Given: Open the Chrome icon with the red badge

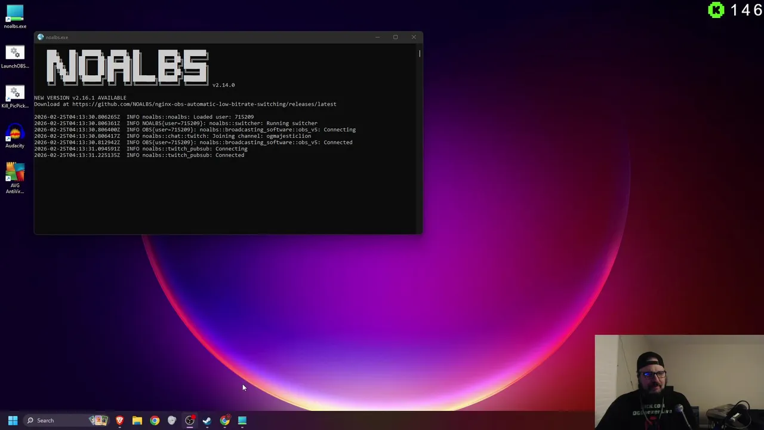Looking at the screenshot, I should coord(224,420).
